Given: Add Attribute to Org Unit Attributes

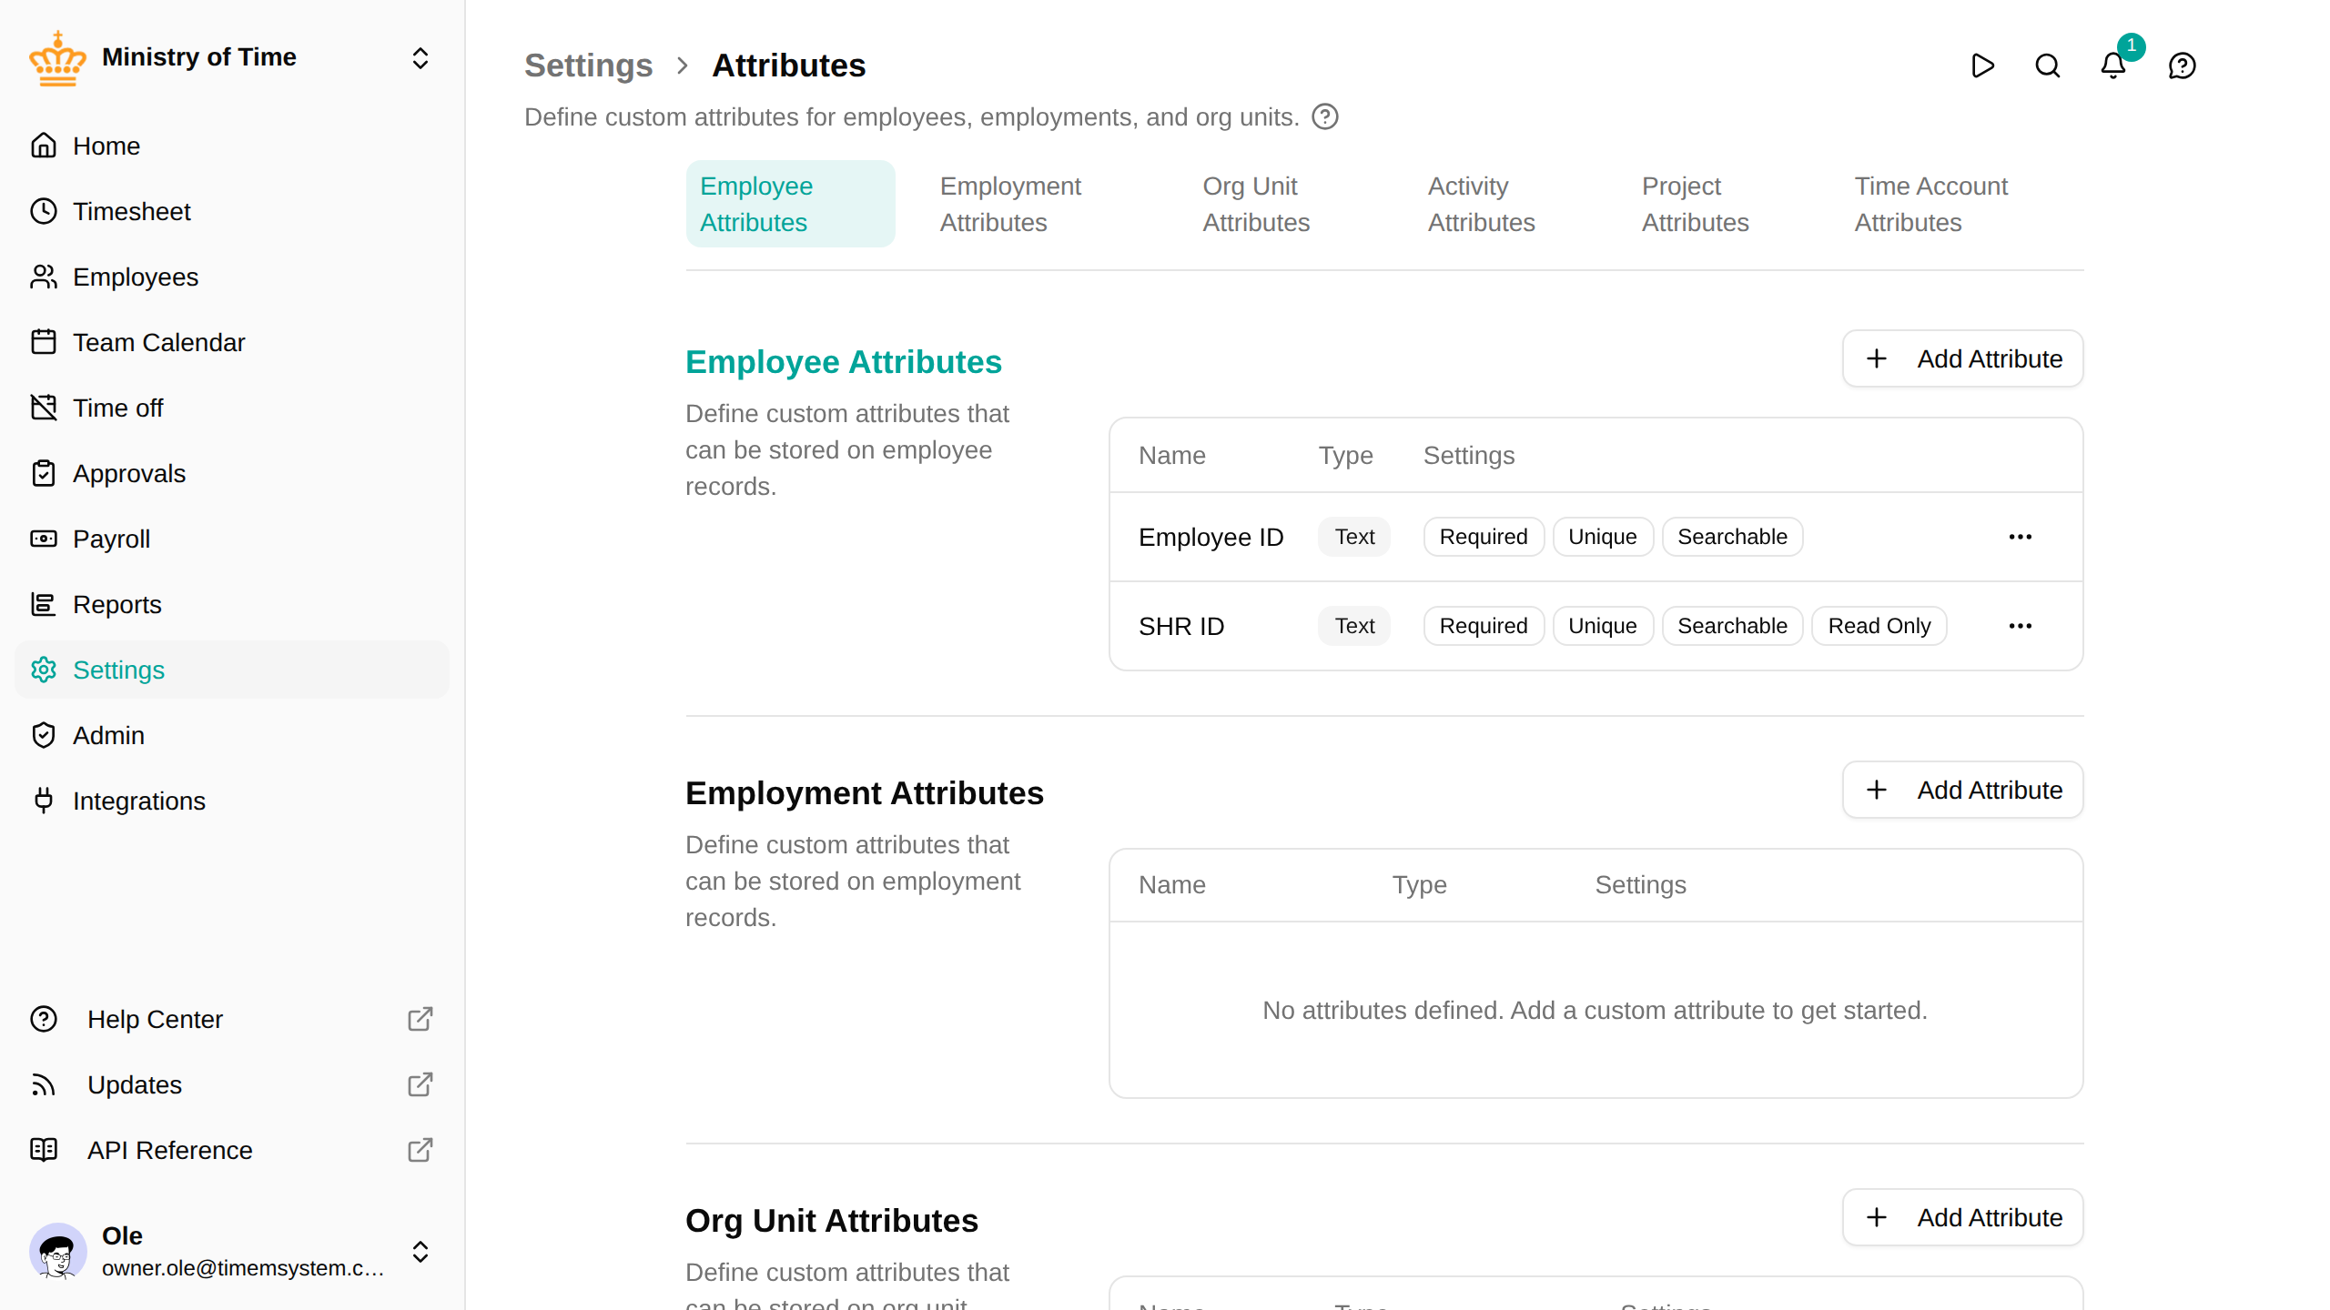Looking at the screenshot, I should tap(1963, 1217).
